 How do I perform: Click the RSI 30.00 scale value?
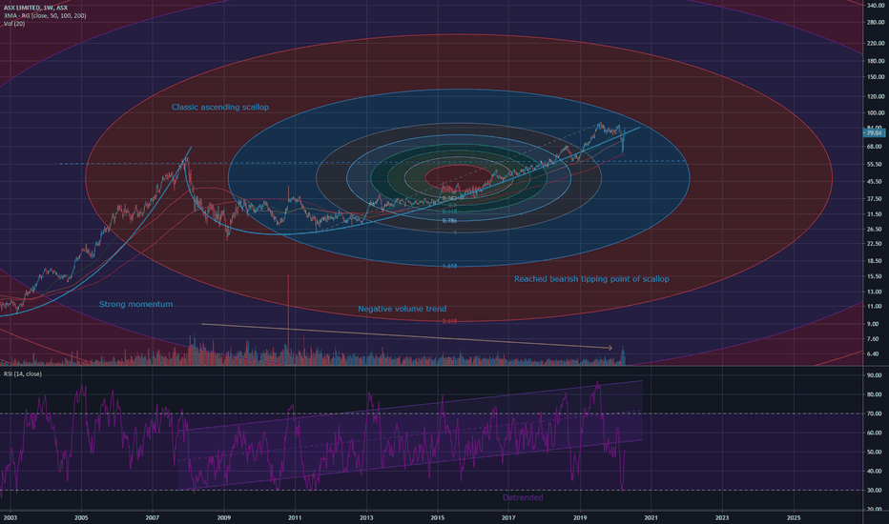pyautogui.click(x=875, y=491)
